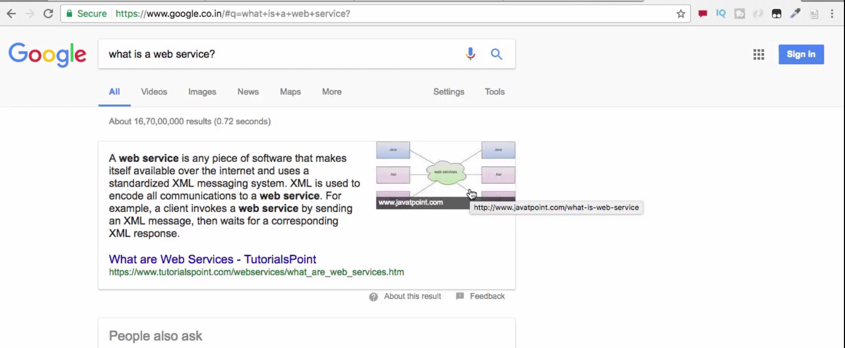
Task: Open the red flag extension icon
Action: tap(702, 14)
